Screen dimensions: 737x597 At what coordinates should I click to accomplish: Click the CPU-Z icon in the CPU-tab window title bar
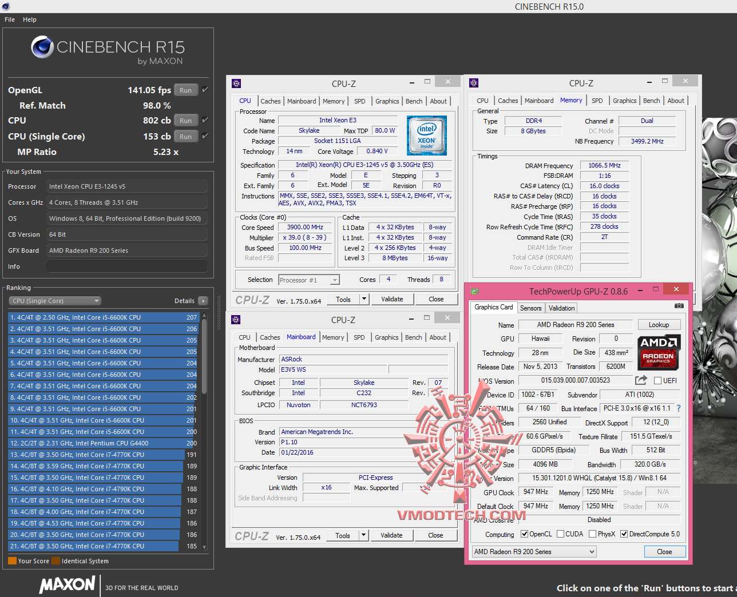coord(236,83)
